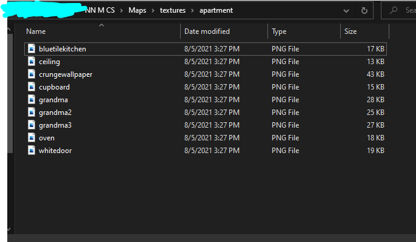
Task: Go to the textures breadcrumb folder
Action: click(173, 10)
